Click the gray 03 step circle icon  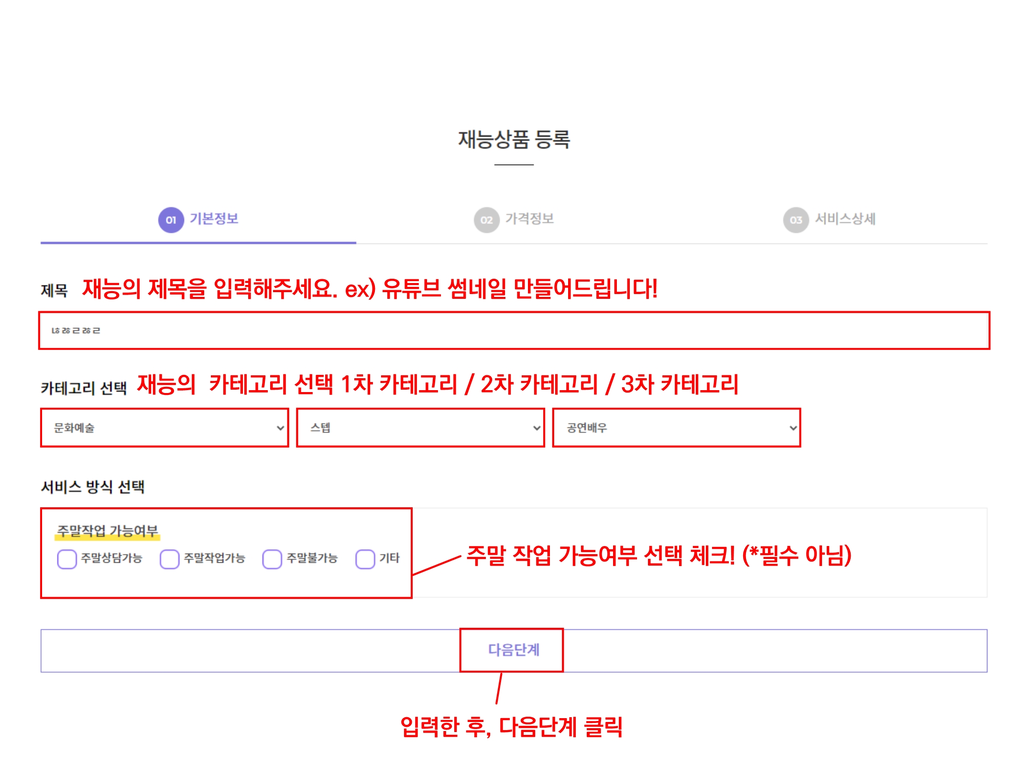click(796, 220)
